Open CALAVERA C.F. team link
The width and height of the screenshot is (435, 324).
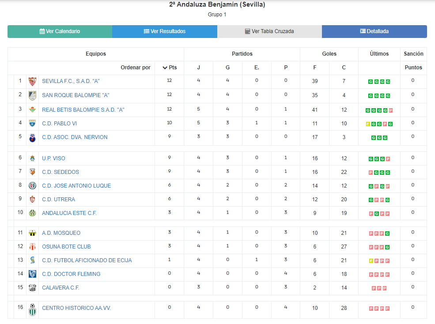61,288
